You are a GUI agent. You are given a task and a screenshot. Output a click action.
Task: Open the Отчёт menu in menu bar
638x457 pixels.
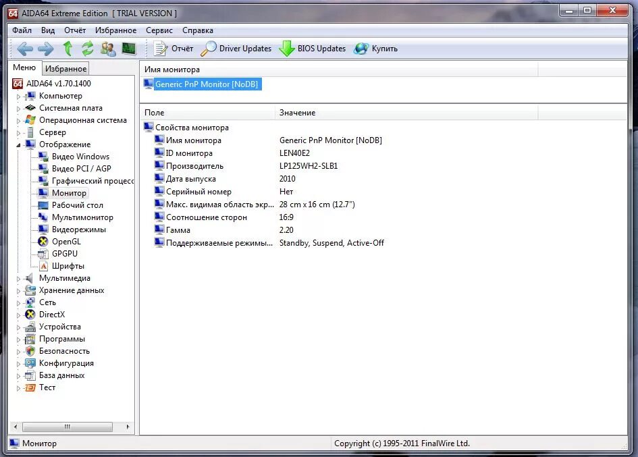point(75,30)
